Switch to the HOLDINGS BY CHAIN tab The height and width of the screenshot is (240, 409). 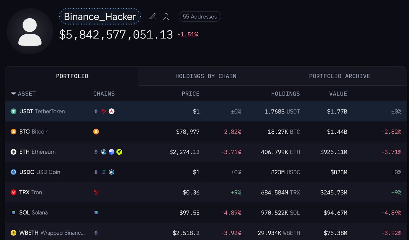click(x=206, y=76)
